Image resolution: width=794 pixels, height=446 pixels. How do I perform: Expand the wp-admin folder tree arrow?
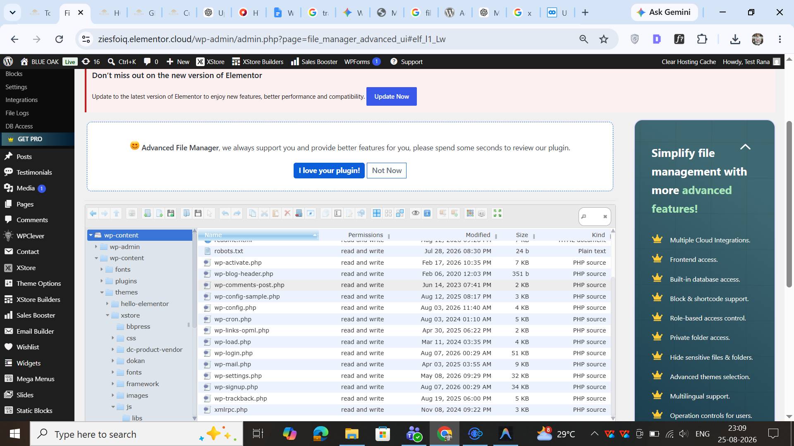(x=96, y=247)
